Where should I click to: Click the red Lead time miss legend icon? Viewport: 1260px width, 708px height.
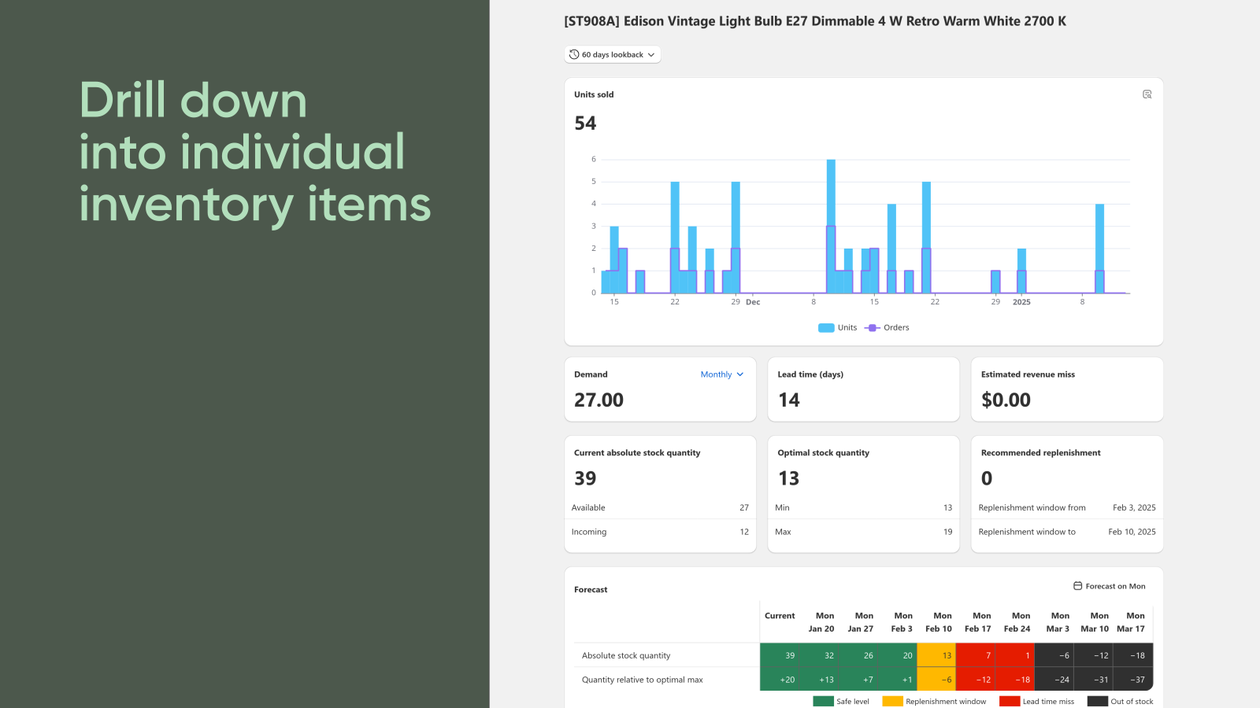(x=1009, y=702)
